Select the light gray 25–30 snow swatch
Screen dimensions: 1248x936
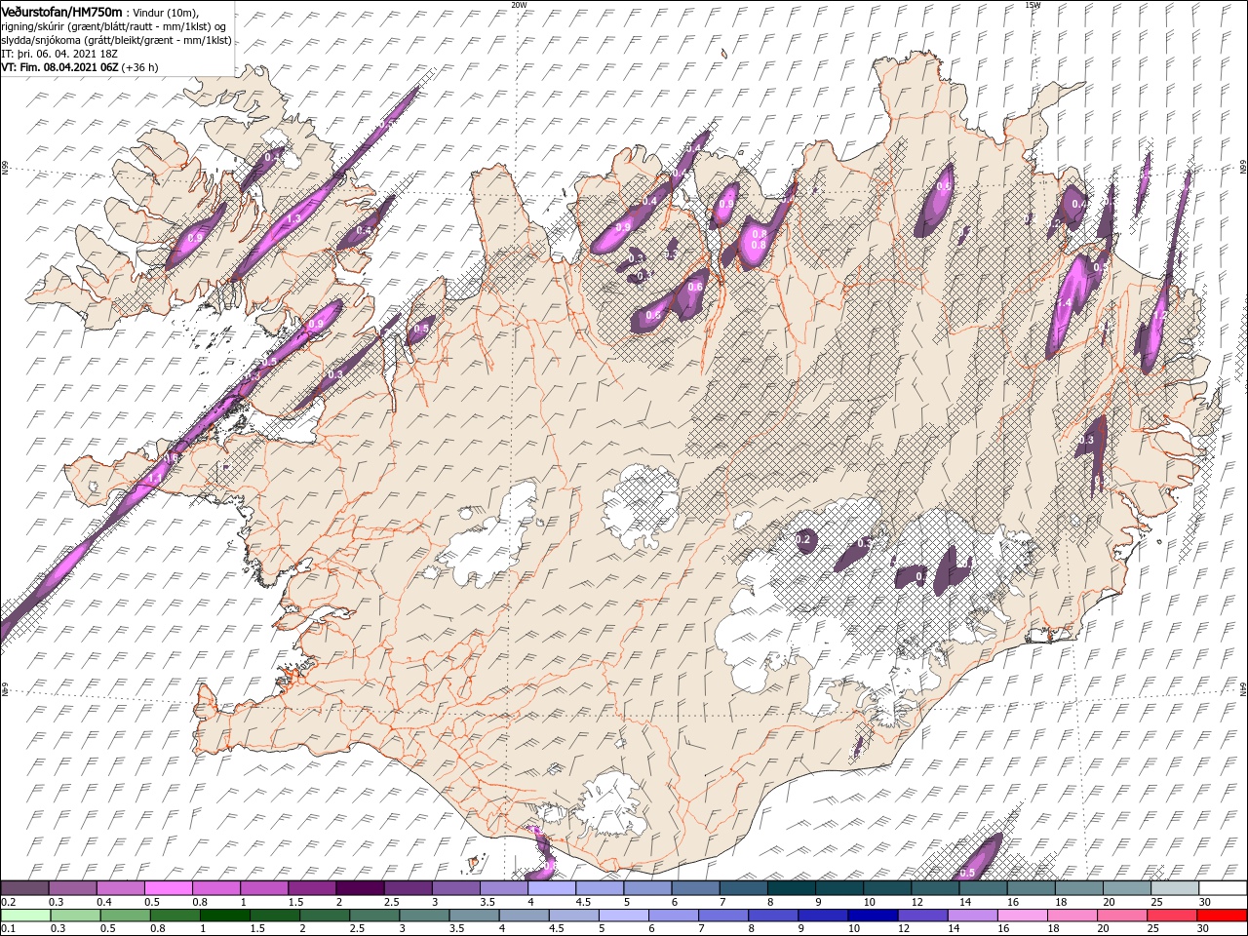click(1177, 888)
